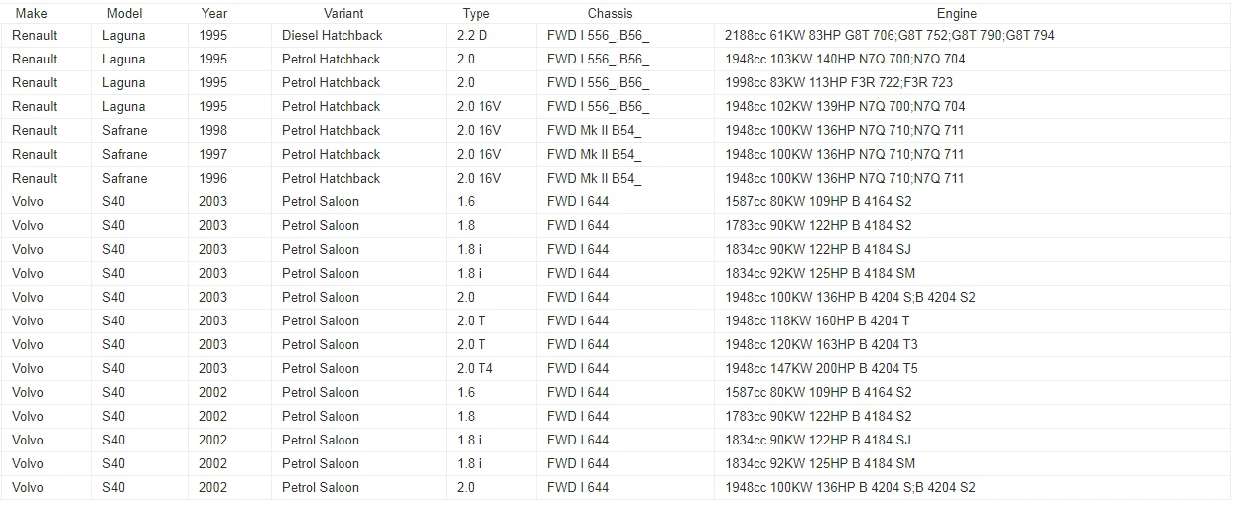
Task: Click the F3R 722 engine cell
Action: [838, 82]
